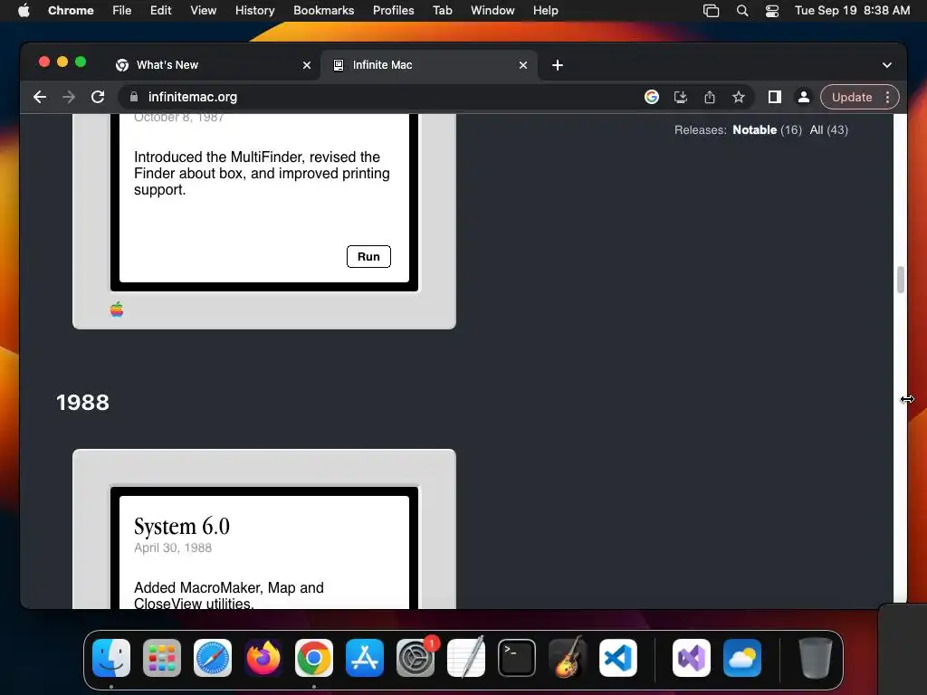Open Finder from the Dock
Screen dimensions: 927x695
(111, 658)
